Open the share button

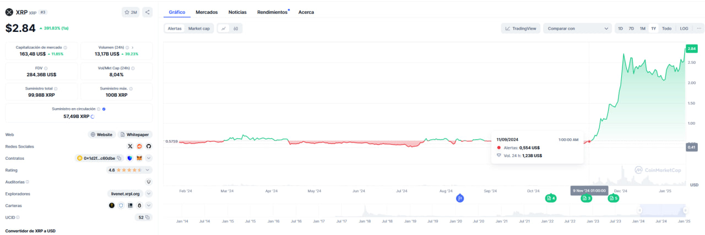147,12
